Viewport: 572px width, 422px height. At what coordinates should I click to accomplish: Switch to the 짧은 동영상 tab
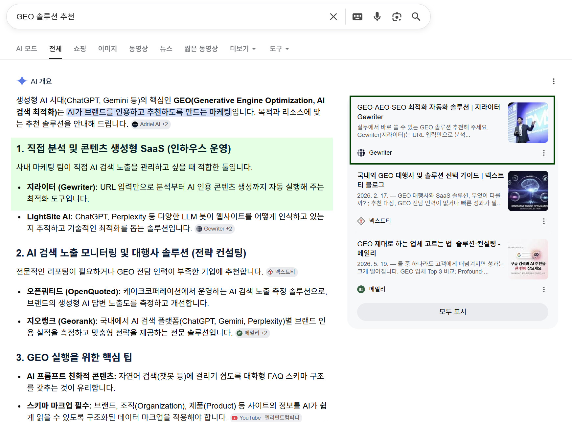[201, 49]
